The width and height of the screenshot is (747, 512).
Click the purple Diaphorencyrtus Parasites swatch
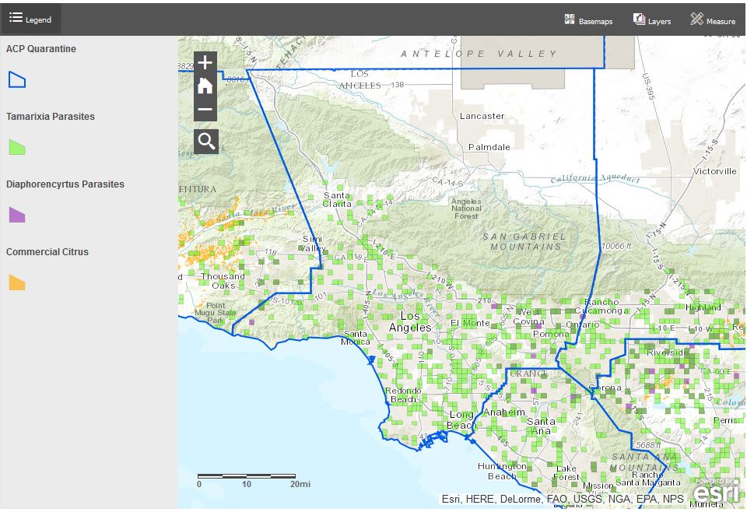(x=17, y=215)
